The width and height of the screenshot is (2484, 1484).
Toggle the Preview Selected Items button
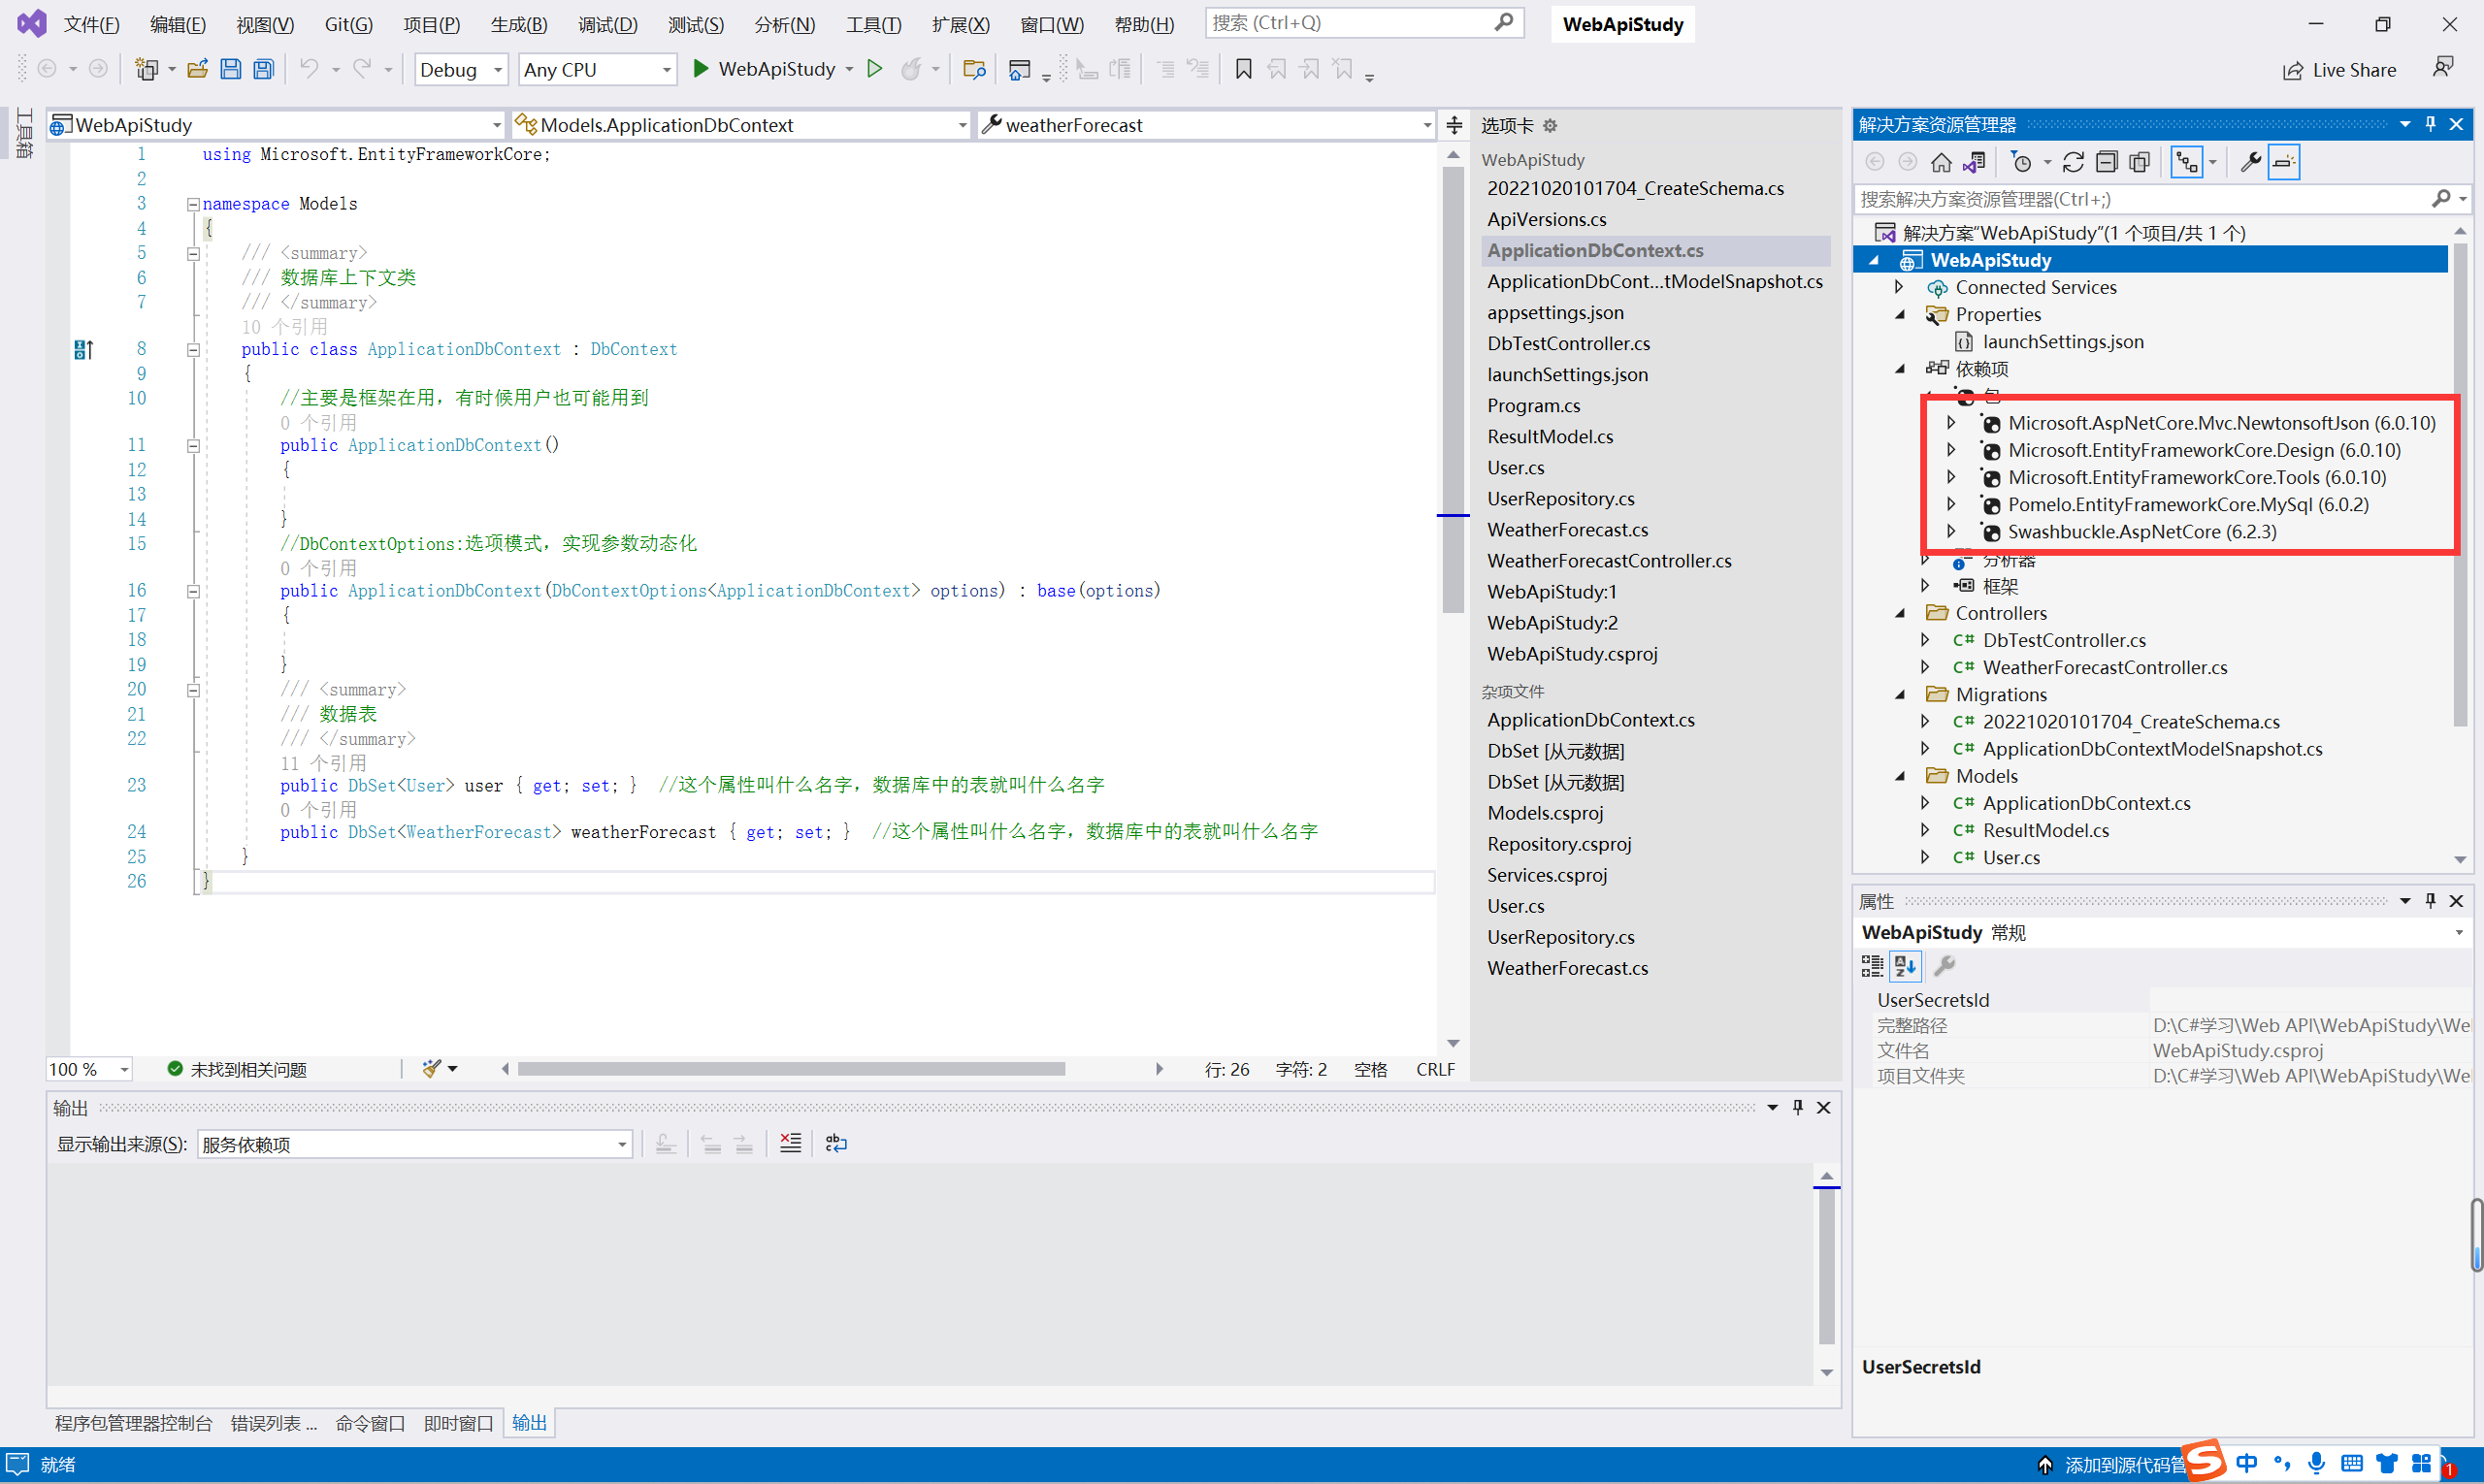pyautogui.click(x=2284, y=162)
